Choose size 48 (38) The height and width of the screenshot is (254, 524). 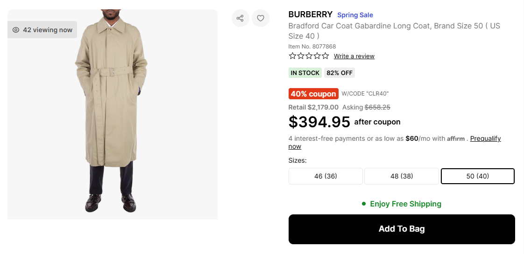click(402, 176)
